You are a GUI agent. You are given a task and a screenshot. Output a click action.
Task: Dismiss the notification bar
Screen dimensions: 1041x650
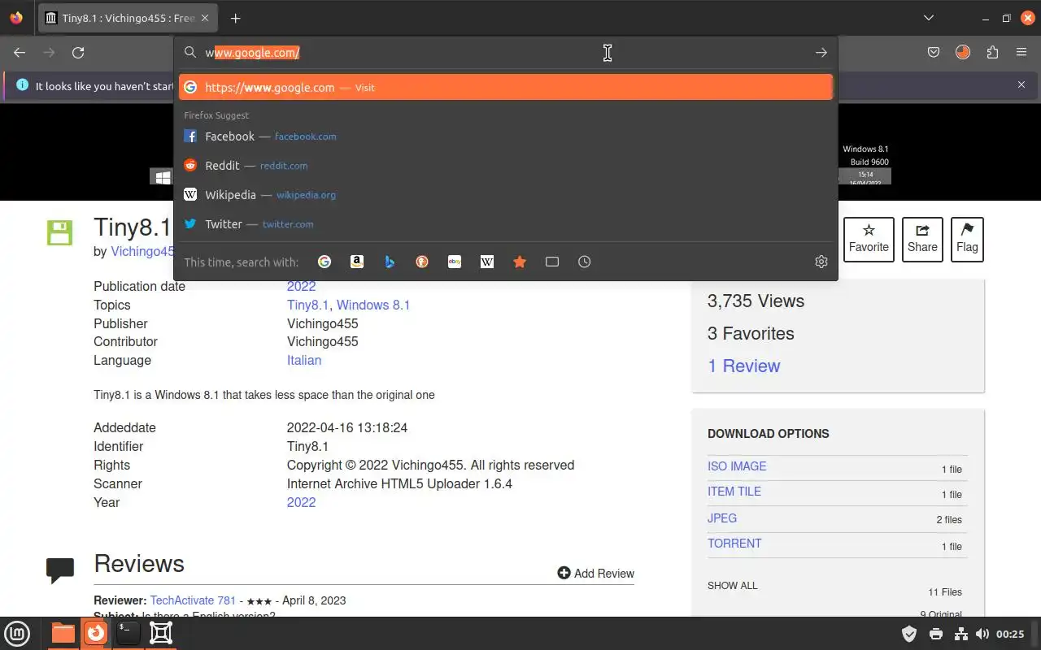[x=1021, y=84]
